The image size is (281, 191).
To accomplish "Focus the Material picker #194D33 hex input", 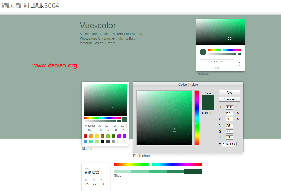I will (96, 172).
